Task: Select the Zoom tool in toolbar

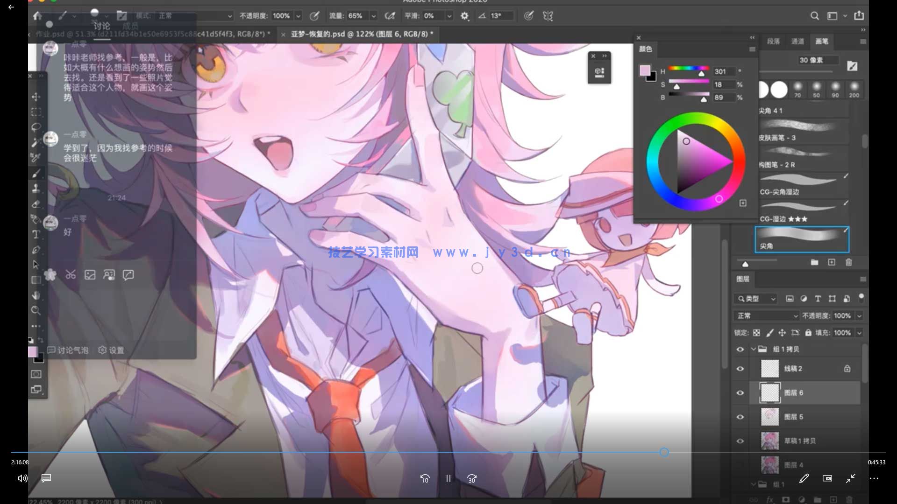Action: (36, 310)
